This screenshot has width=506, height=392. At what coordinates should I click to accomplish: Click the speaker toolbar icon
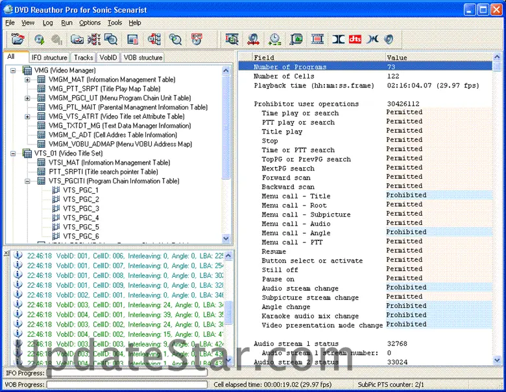tap(389, 40)
